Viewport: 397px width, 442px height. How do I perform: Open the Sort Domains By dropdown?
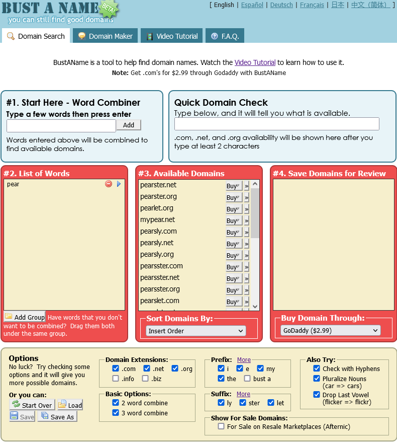point(196,331)
